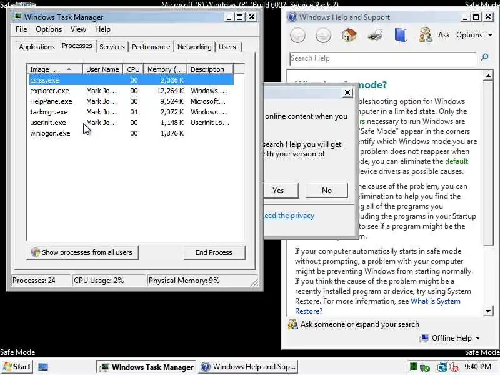Select the taskmgr.exe process row
Image resolution: width=500 pixels, height=375 pixels.
(131, 112)
